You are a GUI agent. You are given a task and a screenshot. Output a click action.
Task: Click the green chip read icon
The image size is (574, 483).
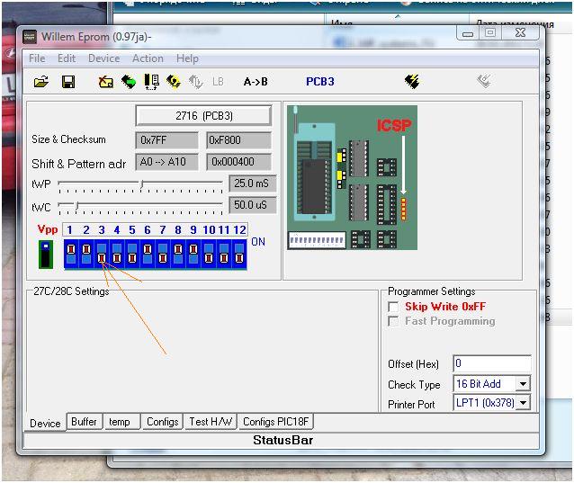(x=129, y=82)
